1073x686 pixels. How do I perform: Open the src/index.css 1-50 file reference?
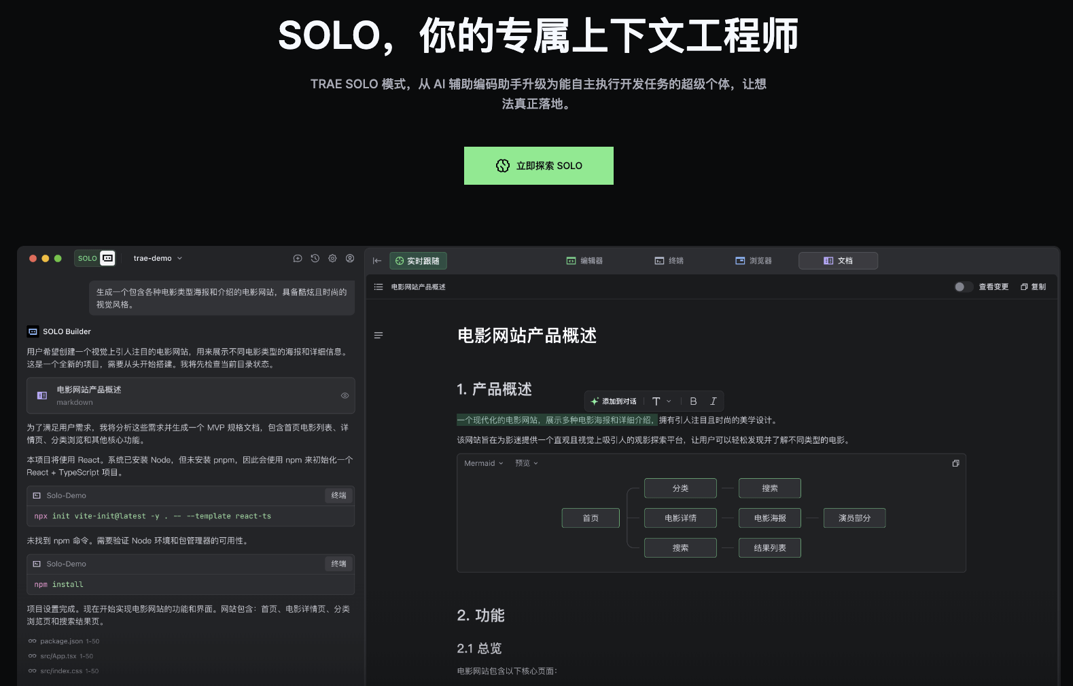(x=64, y=671)
